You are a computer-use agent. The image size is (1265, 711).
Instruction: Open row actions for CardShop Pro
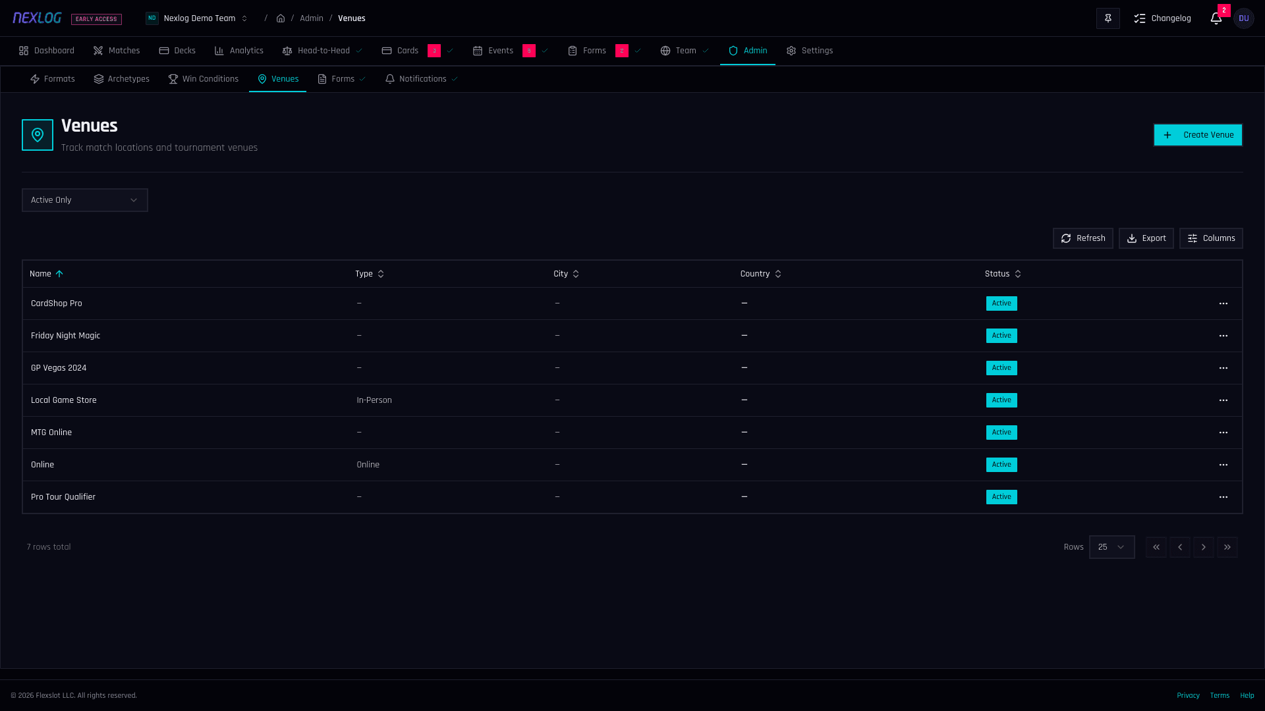click(1223, 303)
